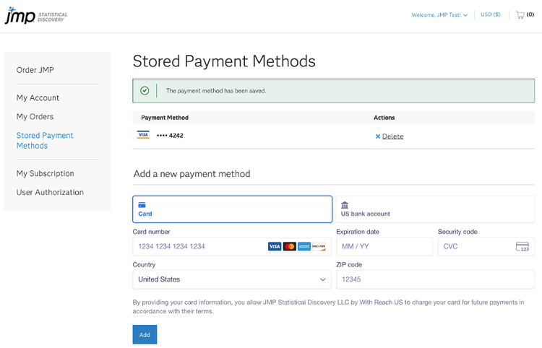Click the CVC card icon in Security code

coord(522,247)
